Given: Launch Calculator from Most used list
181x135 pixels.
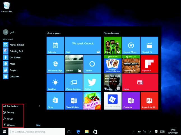Looking at the screenshot, I should 11,77.
